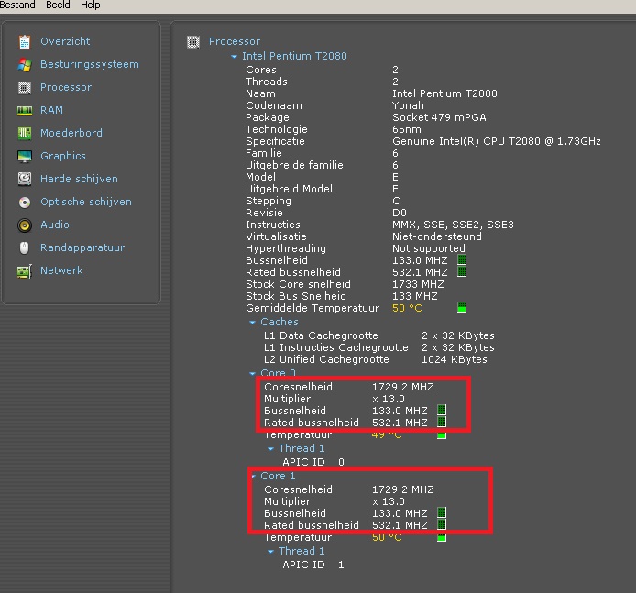Open the Audio section
636x593 pixels.
click(55, 225)
